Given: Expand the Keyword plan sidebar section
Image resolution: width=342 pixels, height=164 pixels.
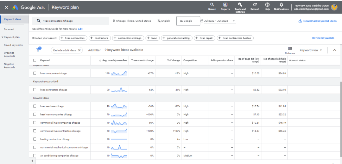Looking at the screenshot, I should tap(3, 37).
